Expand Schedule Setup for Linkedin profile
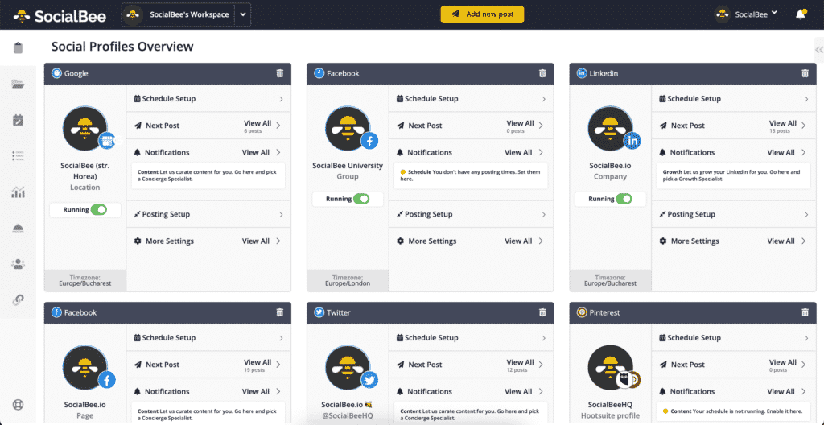The height and width of the screenshot is (425, 824). (734, 99)
